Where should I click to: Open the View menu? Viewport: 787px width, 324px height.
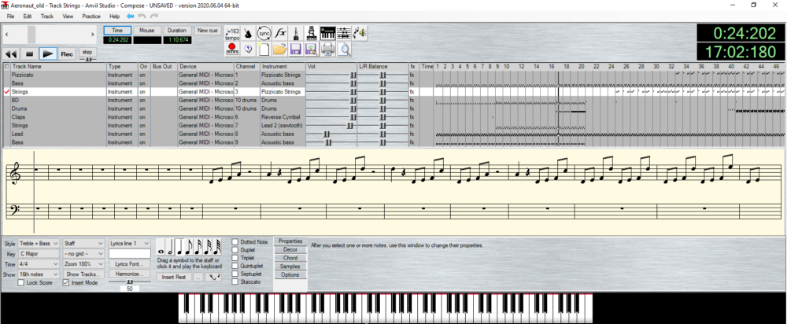pyautogui.click(x=68, y=16)
